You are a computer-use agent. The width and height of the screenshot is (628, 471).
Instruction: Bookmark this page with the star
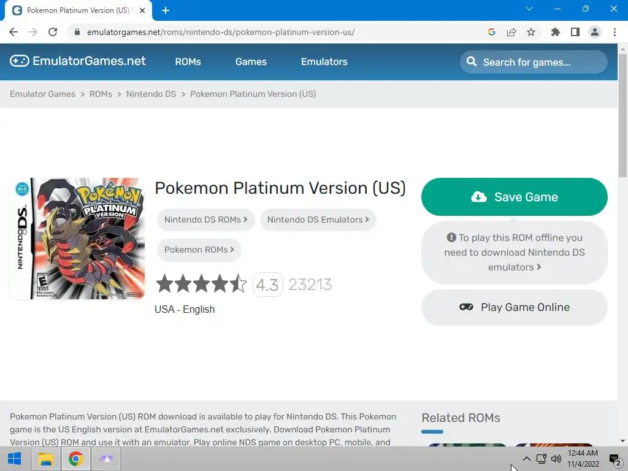(531, 32)
